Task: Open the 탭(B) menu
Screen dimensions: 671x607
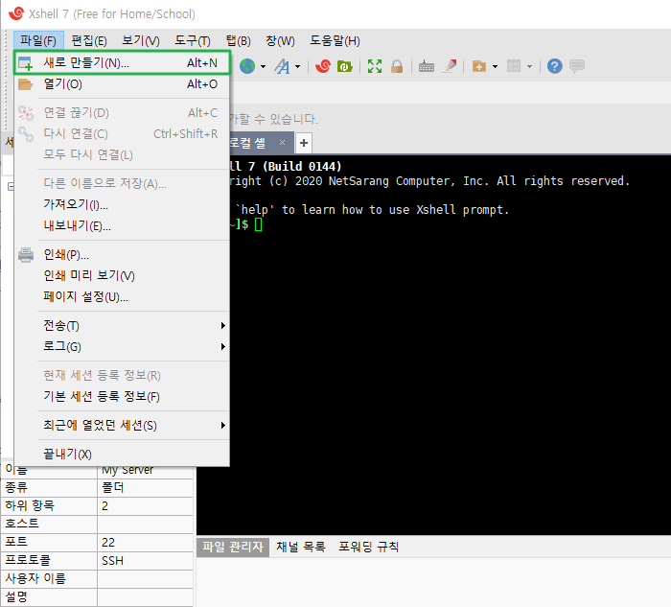Action: (x=239, y=41)
